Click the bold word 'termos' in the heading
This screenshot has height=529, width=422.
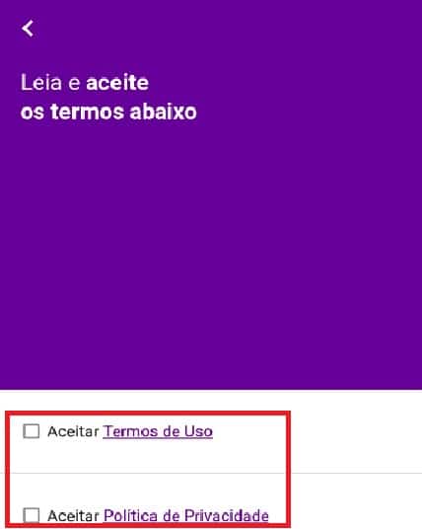pyautogui.click(x=87, y=112)
